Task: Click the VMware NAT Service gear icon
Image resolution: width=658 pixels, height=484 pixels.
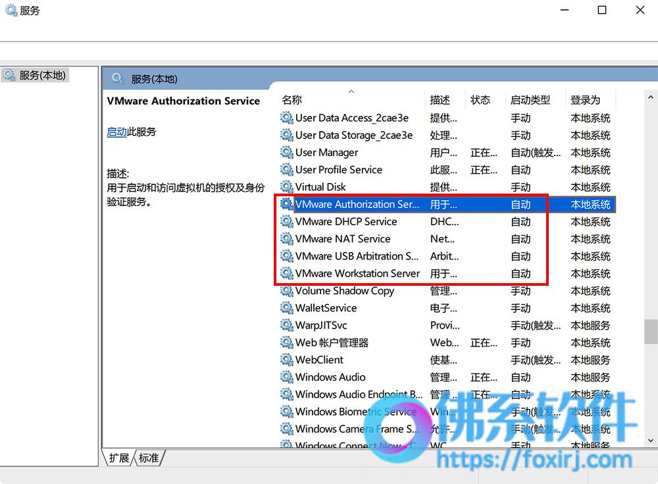Action: (x=287, y=238)
